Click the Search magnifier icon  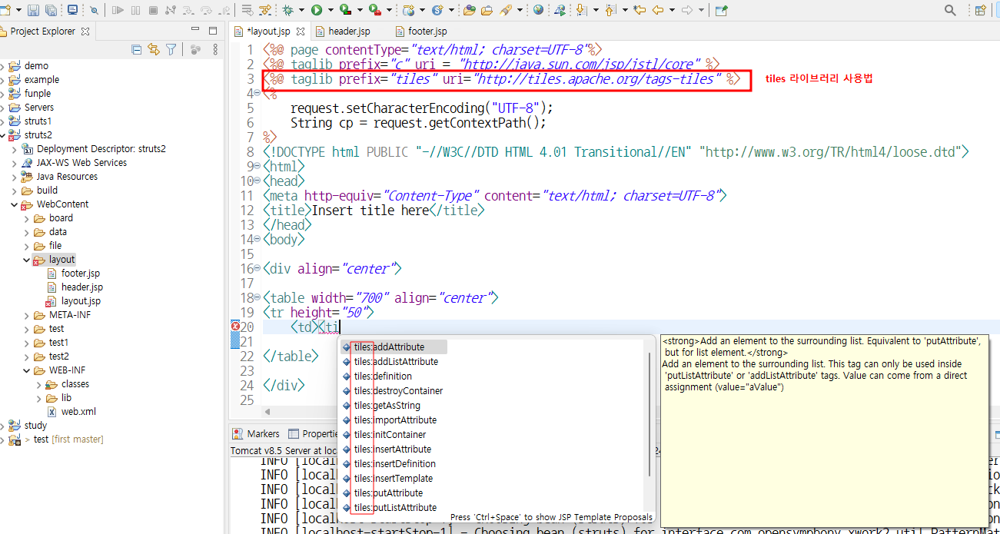coord(951,10)
